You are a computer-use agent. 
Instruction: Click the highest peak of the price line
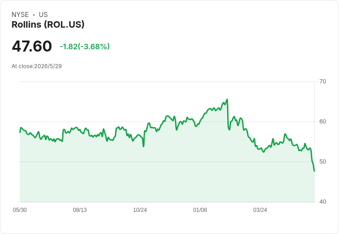point(227,99)
